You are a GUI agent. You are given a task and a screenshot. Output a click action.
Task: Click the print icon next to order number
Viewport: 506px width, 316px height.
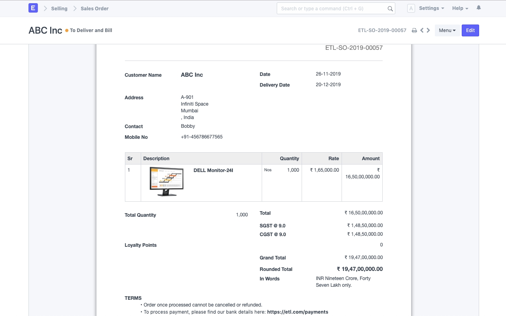[414, 30]
